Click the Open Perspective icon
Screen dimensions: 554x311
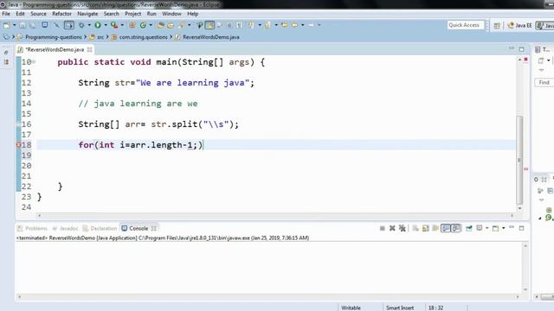tap(497, 25)
